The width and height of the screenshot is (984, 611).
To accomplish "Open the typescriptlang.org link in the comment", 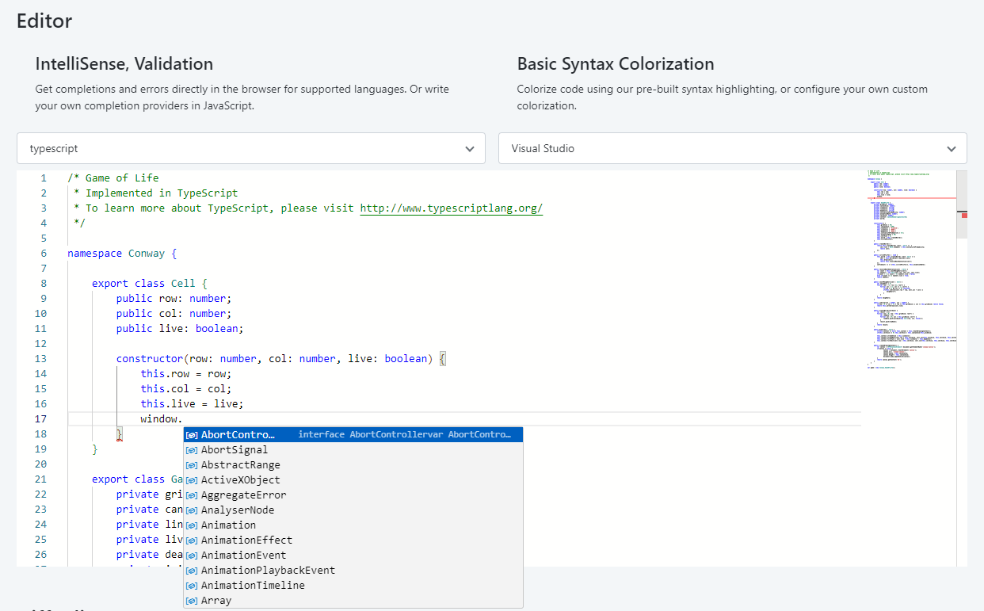I will (451, 208).
